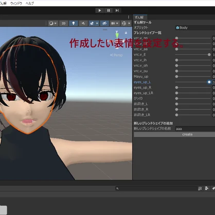The height and width of the screenshot is (215, 215).
Task: Click the green Y-axis cone of the gizmo
Action: point(117,35)
